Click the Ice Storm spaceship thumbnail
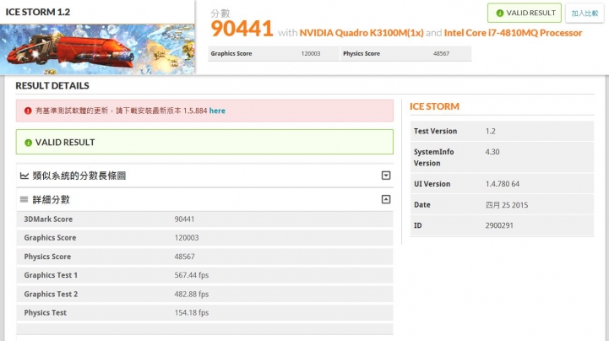 pos(97,49)
